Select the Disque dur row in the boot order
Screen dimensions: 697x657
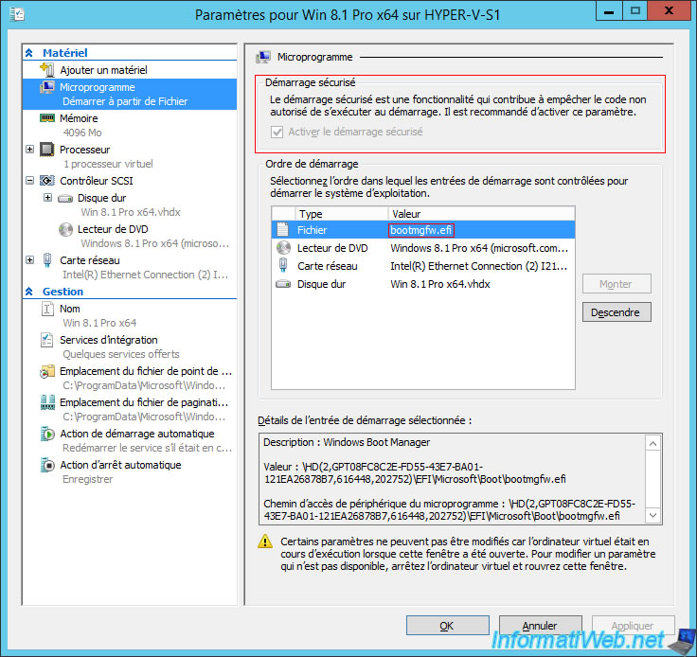(422, 284)
